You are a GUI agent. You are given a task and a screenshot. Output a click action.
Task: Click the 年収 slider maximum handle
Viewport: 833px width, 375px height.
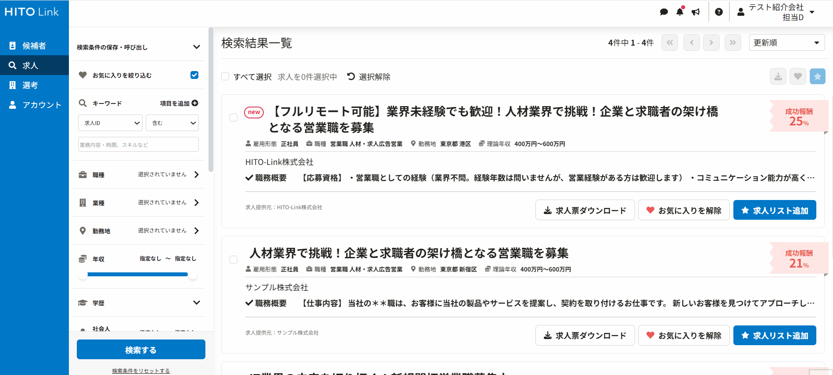point(193,275)
